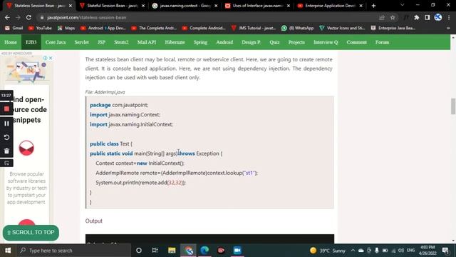Open the tab search dropdown arrow
Viewport: 456px width, 257px height.
pyautogui.click(x=402, y=5)
